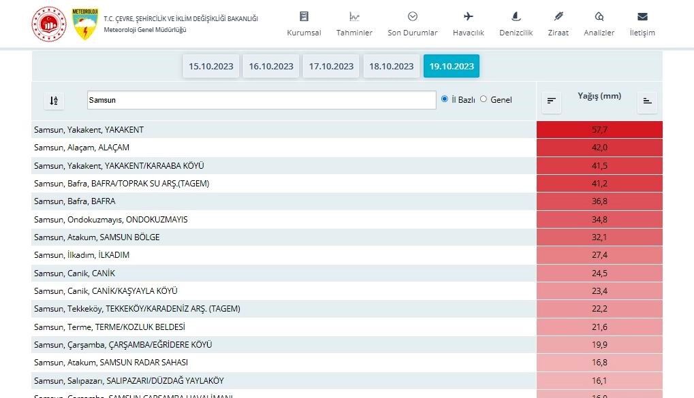The width and height of the screenshot is (694, 398).
Task: Click the 57,7 rainfall red cell
Action: [x=599, y=130]
